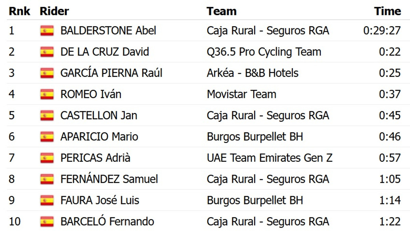410x231 pixels.
Task: Click the flag icon next to DE LA CRUZ David
Action: pos(47,52)
